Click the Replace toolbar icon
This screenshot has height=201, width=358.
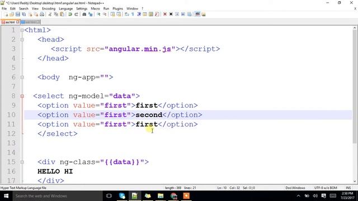[91, 15]
